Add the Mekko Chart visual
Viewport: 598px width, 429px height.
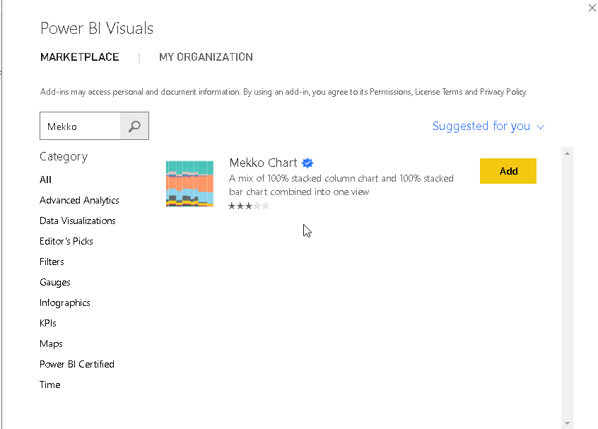tap(508, 171)
